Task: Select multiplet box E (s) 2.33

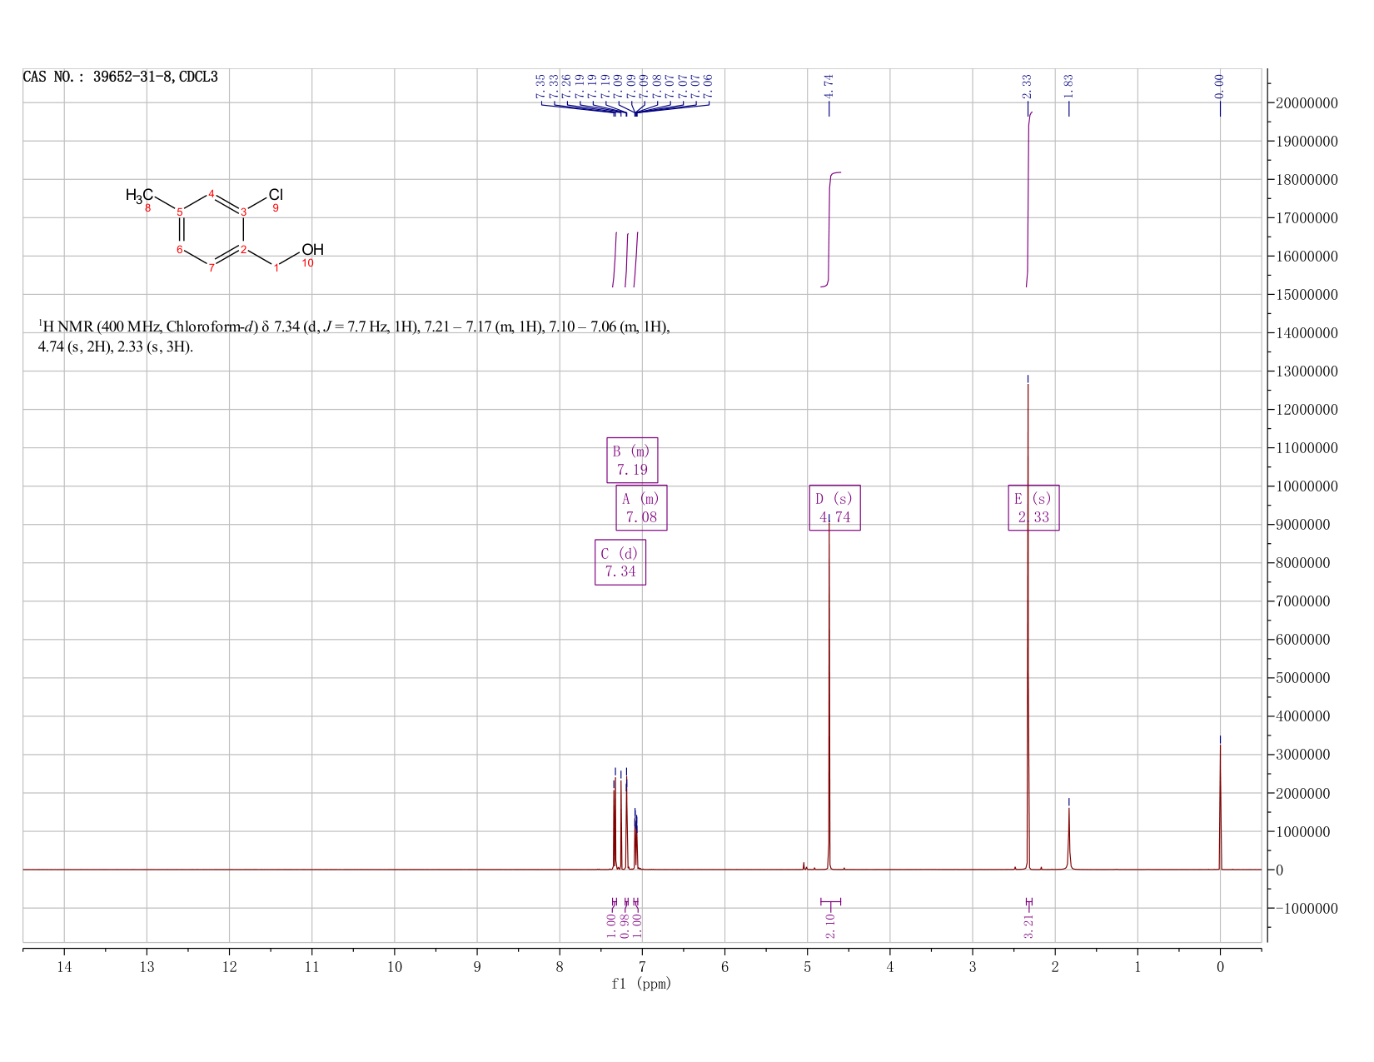Action: [1033, 507]
